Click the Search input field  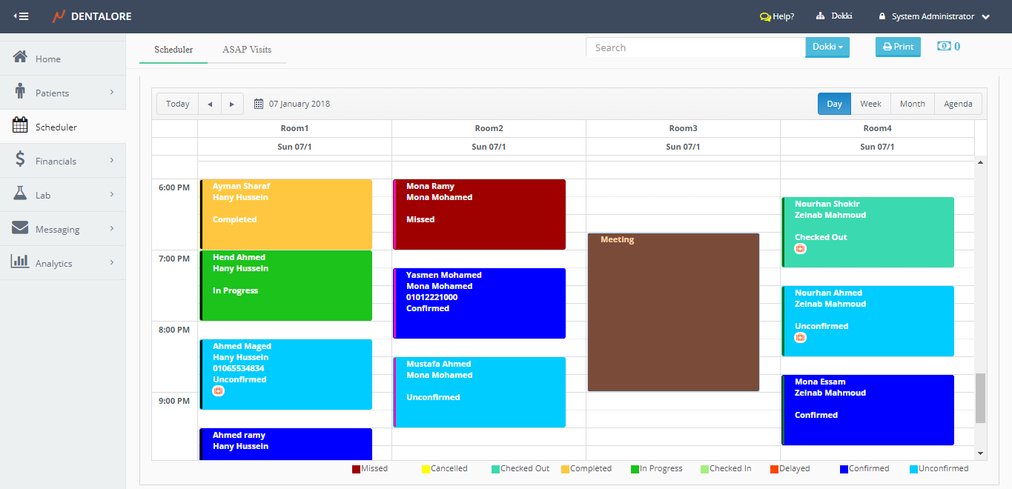click(x=695, y=47)
